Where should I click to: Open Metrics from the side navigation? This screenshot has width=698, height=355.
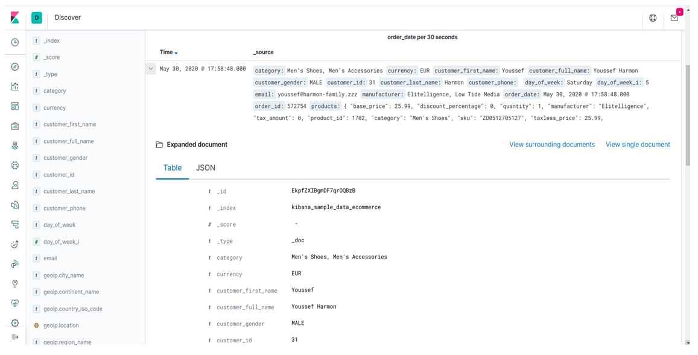click(x=14, y=185)
